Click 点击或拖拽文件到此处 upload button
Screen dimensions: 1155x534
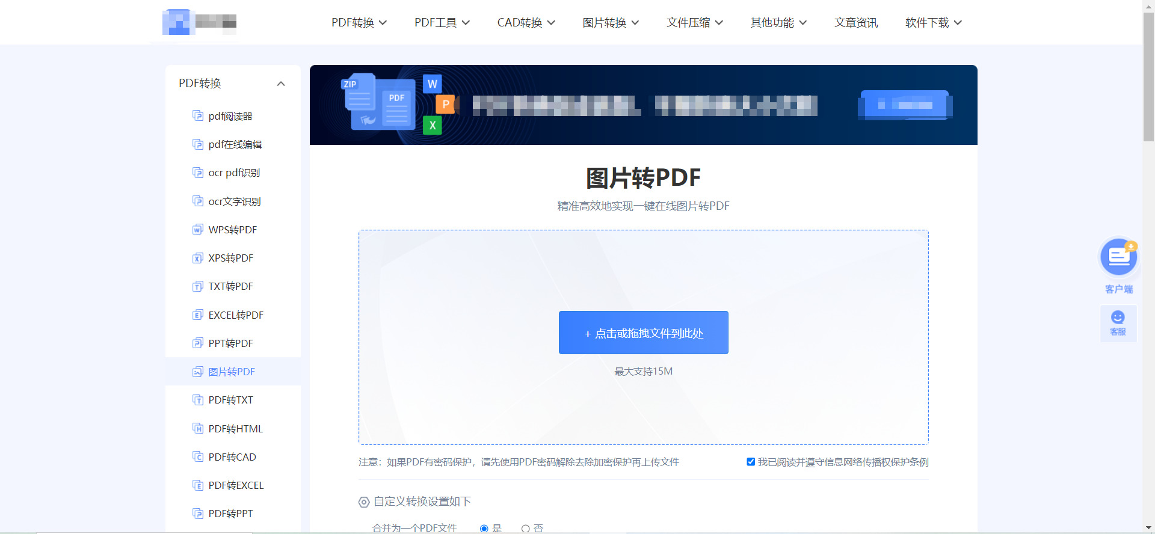coord(643,333)
